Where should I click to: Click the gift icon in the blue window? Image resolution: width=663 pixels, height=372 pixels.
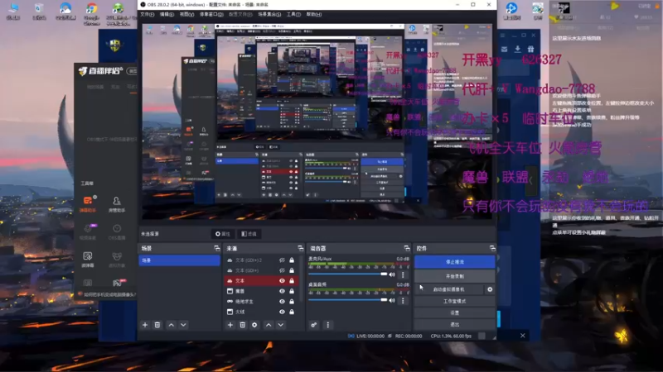[x=530, y=50]
